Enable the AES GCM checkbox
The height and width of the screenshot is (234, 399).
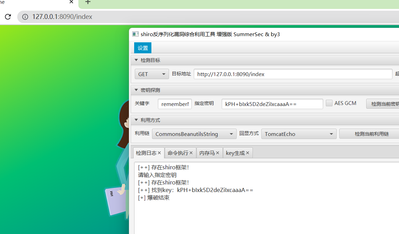(x=329, y=103)
